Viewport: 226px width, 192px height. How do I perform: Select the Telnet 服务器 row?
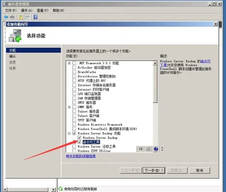pyautogui.click(x=88, y=112)
